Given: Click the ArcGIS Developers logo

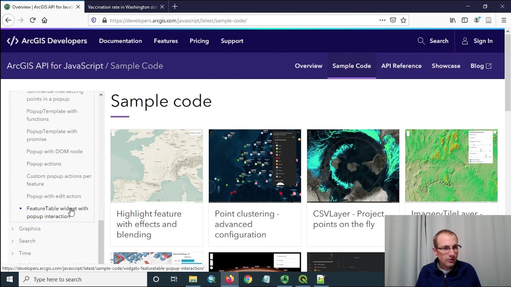Looking at the screenshot, I should tap(47, 41).
